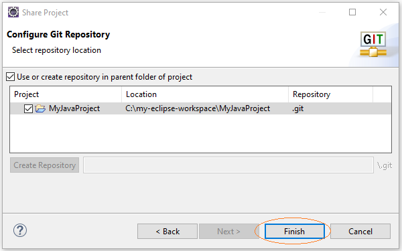Viewport: 402px width, 251px height.
Task: Maximize the Share Project window
Action: point(352,12)
